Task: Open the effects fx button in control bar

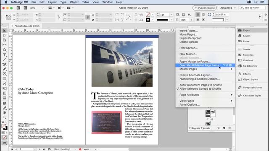Action: pyautogui.click(x=189, y=15)
